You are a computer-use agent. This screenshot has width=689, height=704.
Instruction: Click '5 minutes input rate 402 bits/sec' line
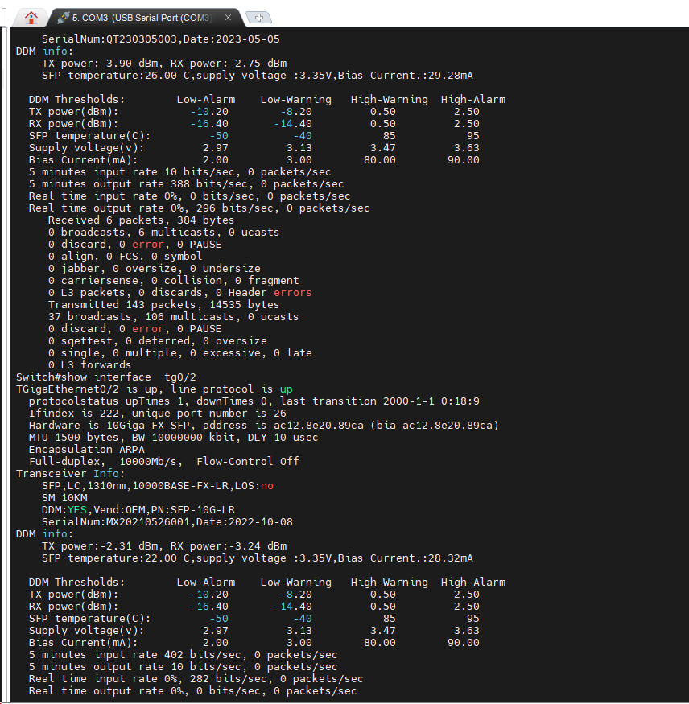pos(183,655)
